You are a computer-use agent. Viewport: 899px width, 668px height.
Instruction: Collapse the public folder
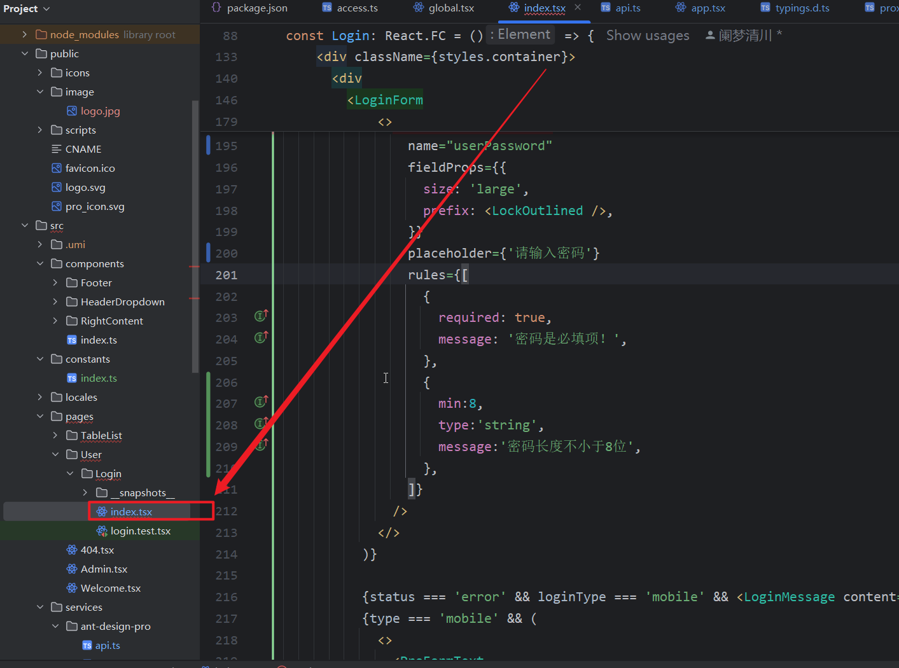pos(25,53)
